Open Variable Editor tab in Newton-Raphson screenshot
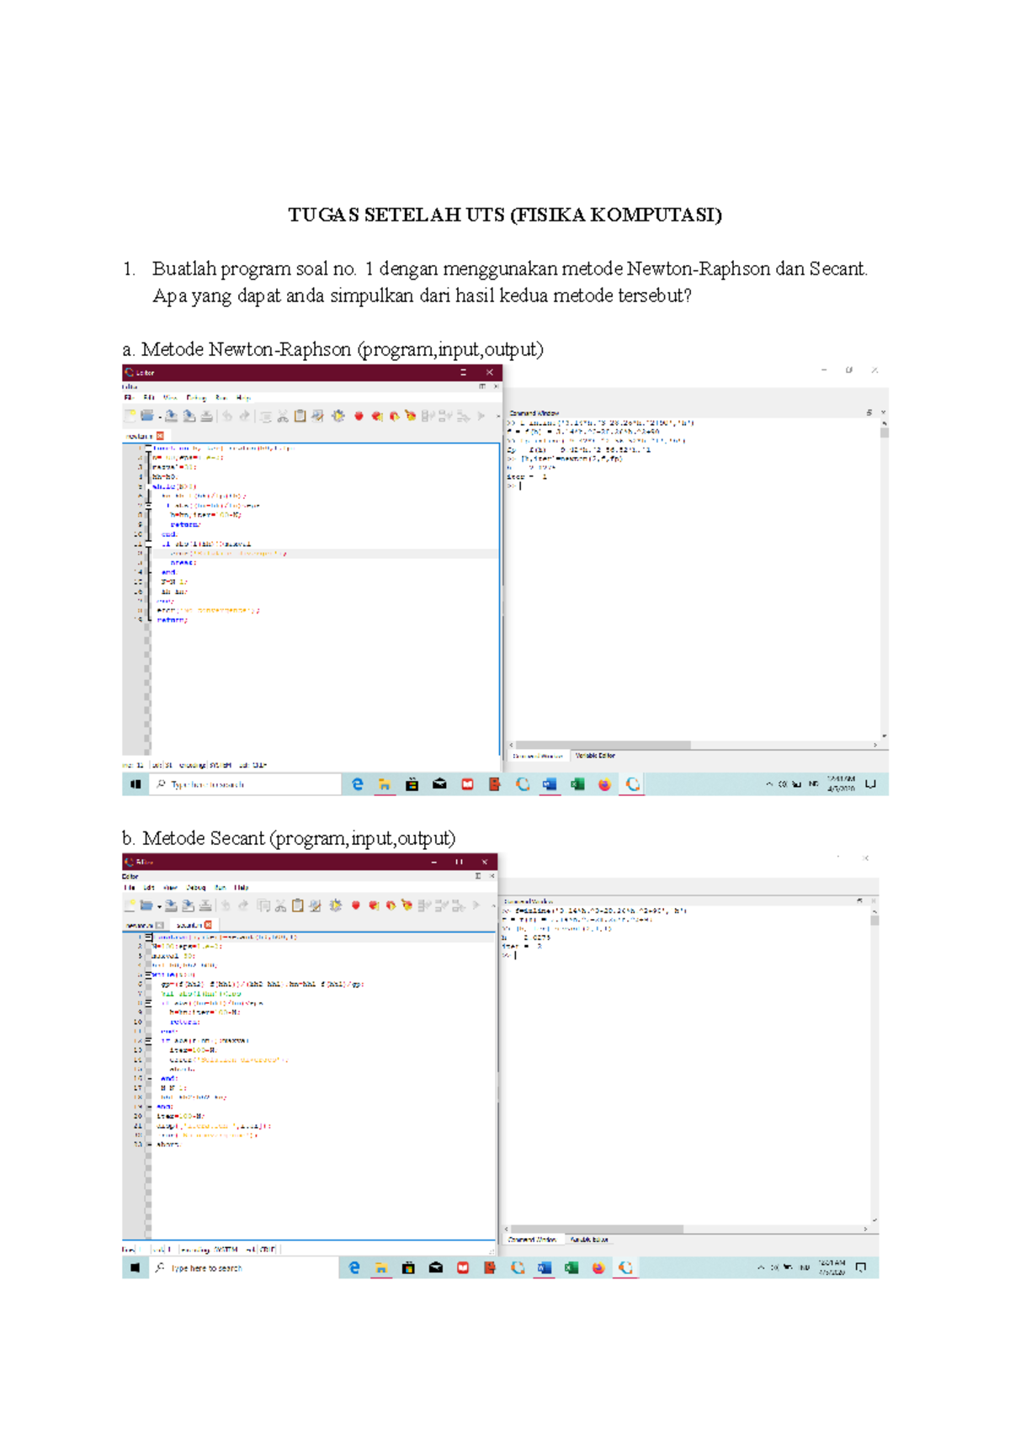Image resolution: width=1010 pixels, height=1429 pixels. 595,756
